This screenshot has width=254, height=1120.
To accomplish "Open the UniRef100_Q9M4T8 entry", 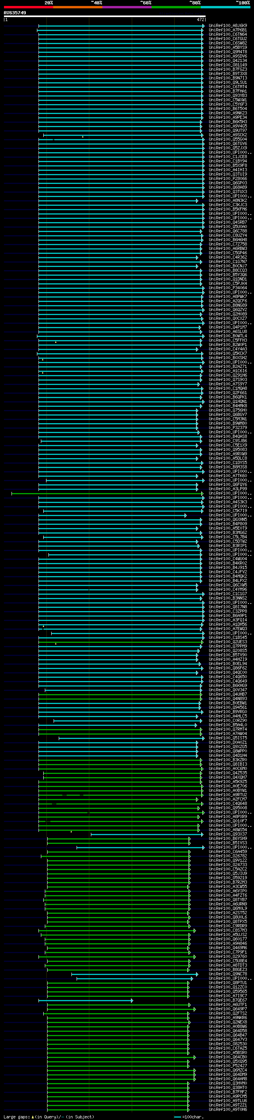I will tap(228, 52).
